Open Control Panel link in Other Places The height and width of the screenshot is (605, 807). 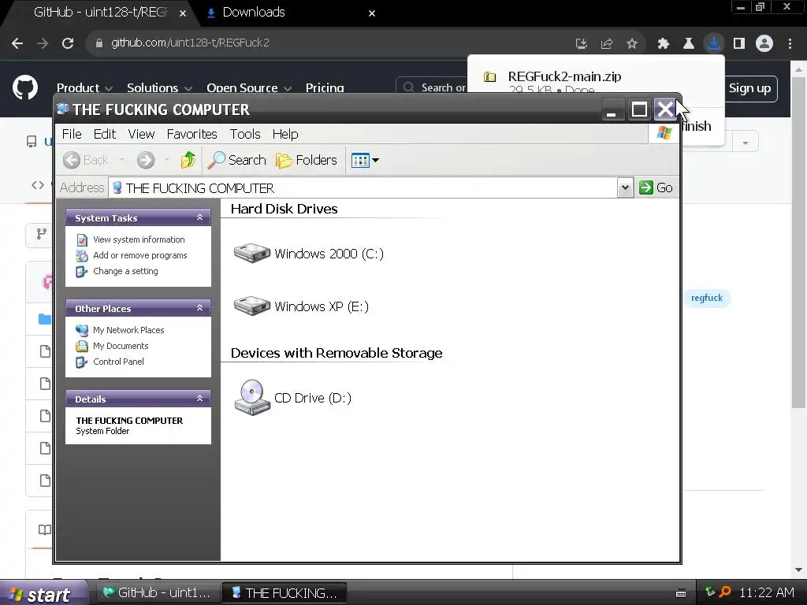118,362
